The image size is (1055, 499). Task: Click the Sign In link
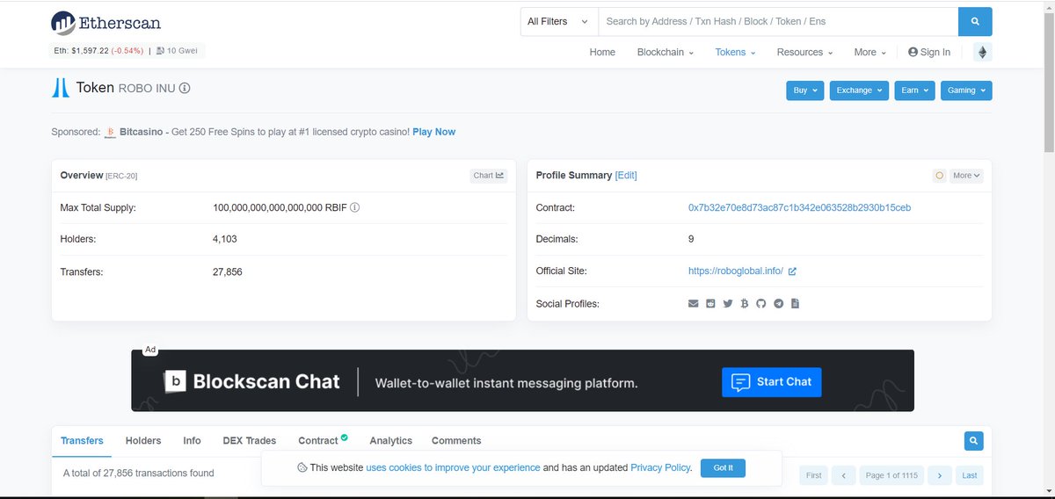[x=935, y=52]
